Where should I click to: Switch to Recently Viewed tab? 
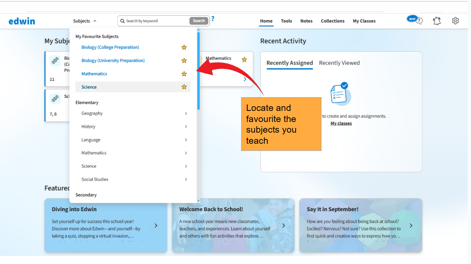click(x=339, y=63)
